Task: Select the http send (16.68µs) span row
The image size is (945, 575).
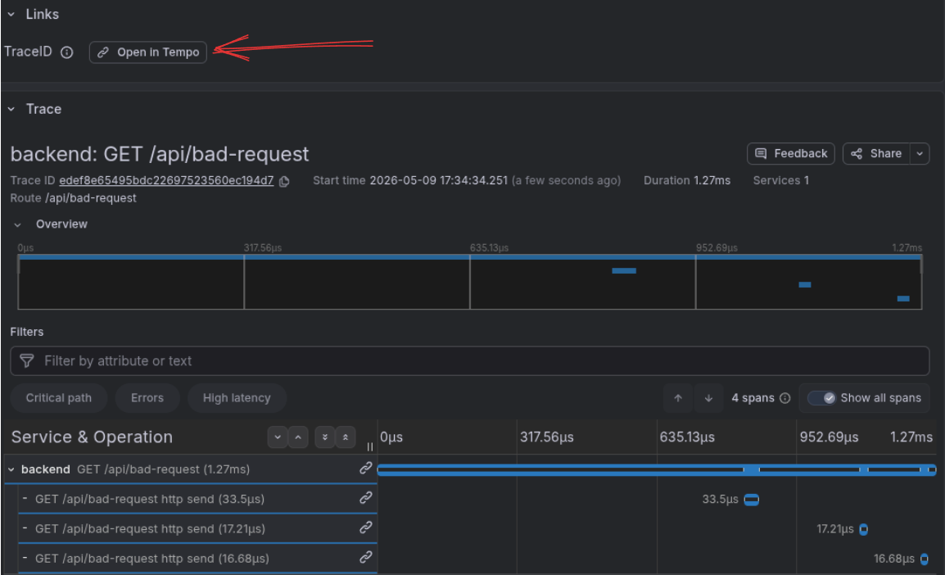Action: pyautogui.click(x=197, y=558)
